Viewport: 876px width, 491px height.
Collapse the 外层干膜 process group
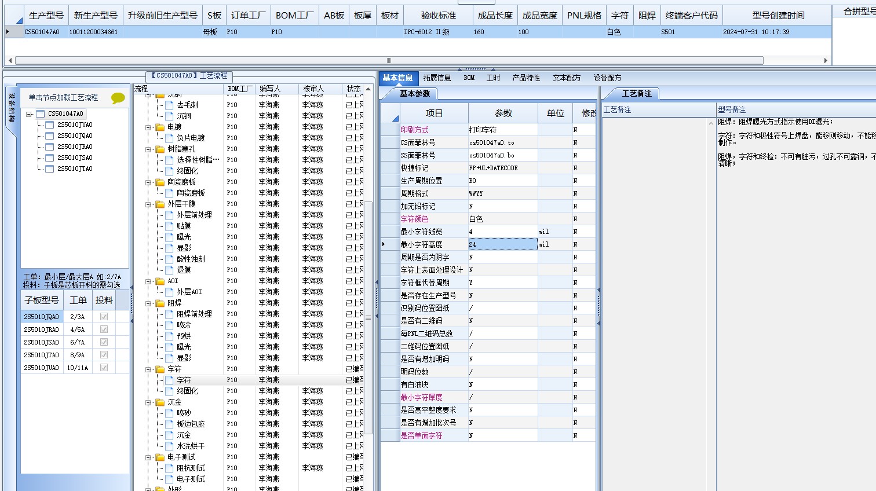point(149,204)
